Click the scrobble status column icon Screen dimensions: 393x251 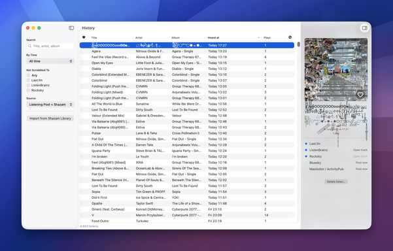(x=290, y=37)
